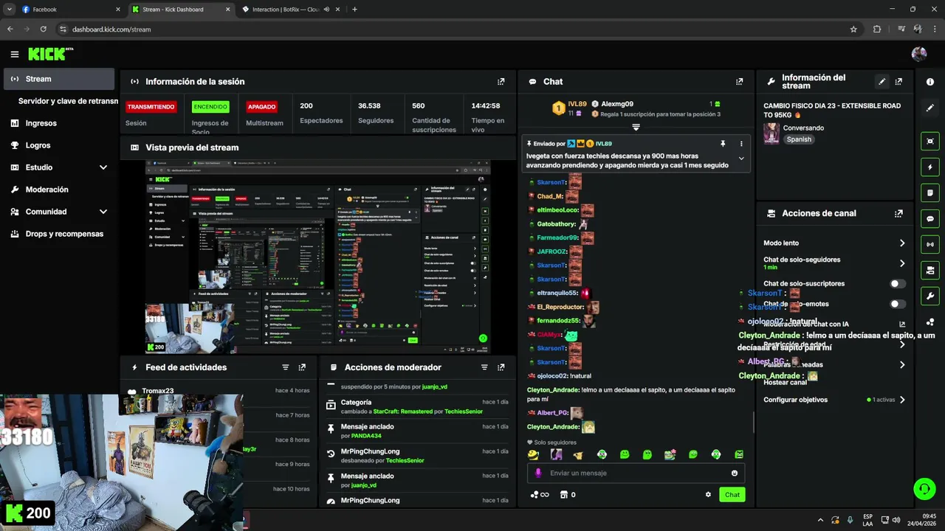The height and width of the screenshot is (531, 945).
Task: Expand the banned words setting chevron
Action: pyautogui.click(x=902, y=364)
